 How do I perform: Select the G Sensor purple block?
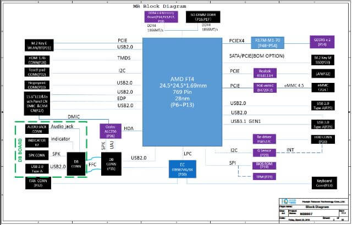[x=266, y=151]
